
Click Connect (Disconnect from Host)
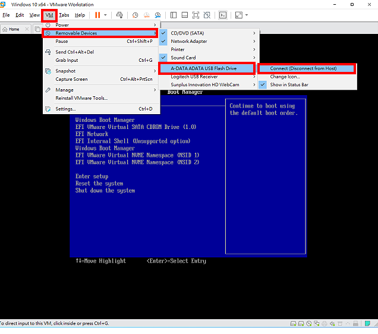click(307, 68)
